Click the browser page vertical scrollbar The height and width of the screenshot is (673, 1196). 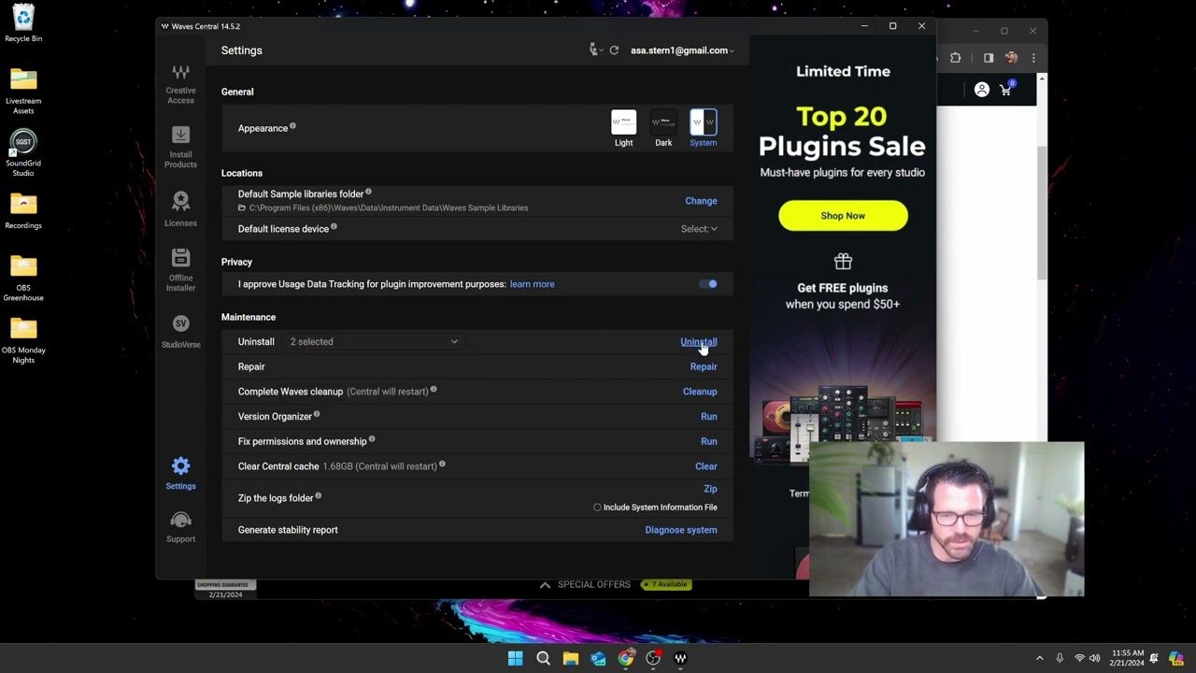pos(1042,212)
